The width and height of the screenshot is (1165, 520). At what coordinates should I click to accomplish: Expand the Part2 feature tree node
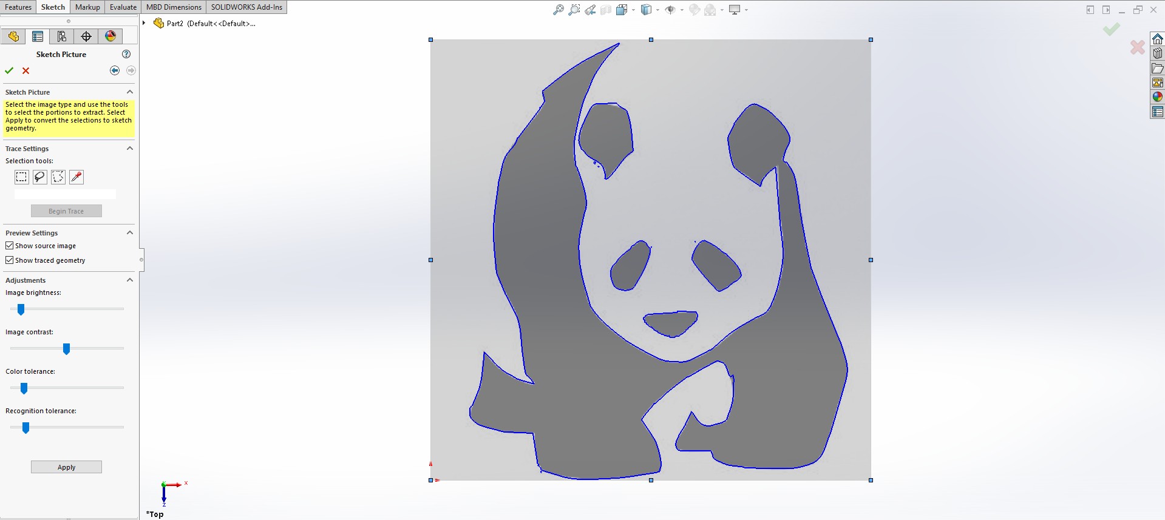(x=144, y=23)
